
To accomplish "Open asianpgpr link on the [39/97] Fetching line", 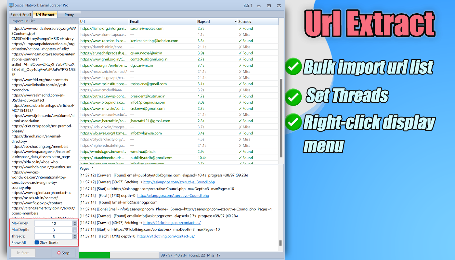I will click(x=179, y=182).
